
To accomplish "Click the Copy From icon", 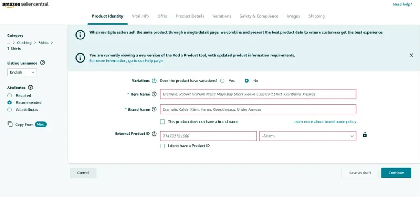I will pos(10,125).
